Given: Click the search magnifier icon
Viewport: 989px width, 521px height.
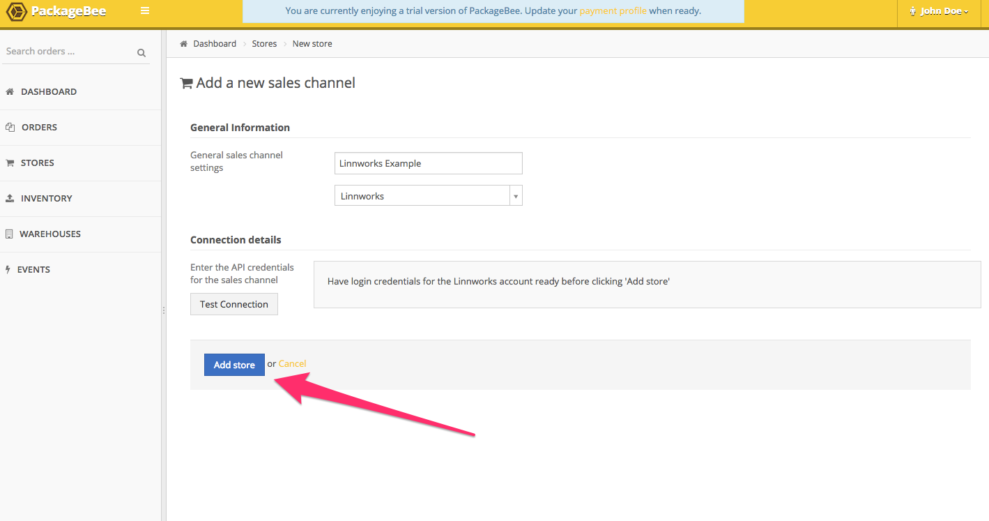Looking at the screenshot, I should (141, 52).
